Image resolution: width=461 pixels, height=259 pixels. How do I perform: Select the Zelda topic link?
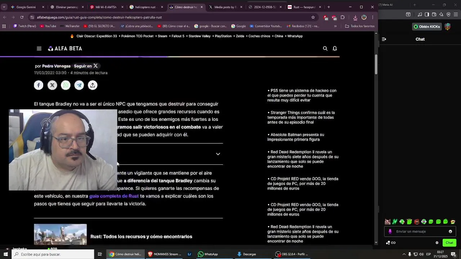tap(240, 36)
